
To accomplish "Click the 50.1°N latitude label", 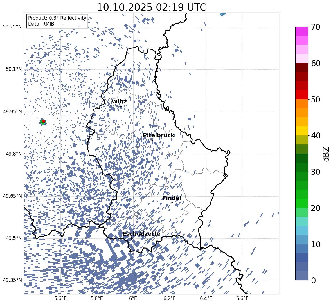I will click(13, 69).
